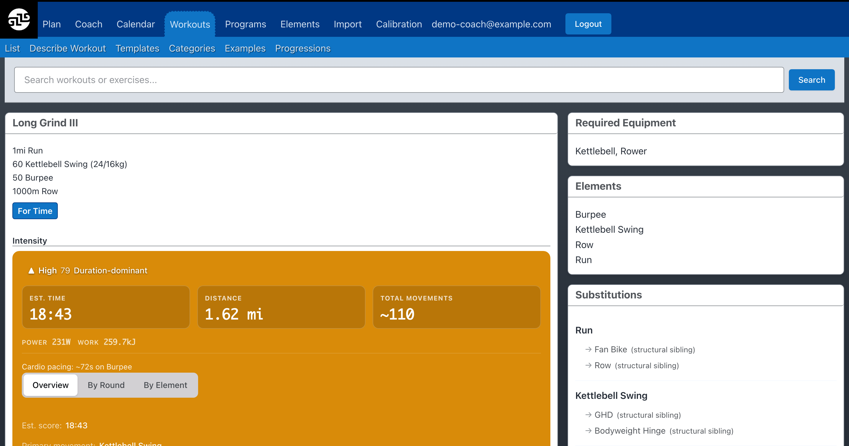Image resolution: width=849 pixels, height=446 pixels.
Task: Open Categories submenu
Action: [x=192, y=48]
